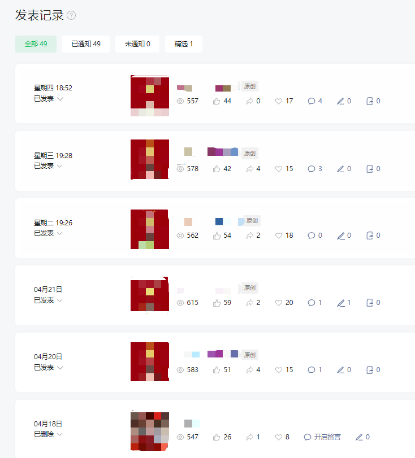This screenshot has height=458, width=415.
Task: Click the 原创 tag on 星期三 post
Action: tap(250, 154)
